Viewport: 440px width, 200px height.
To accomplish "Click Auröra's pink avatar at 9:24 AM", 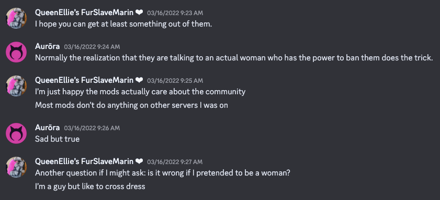I will point(16,52).
